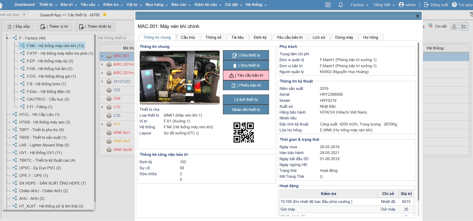Open the Thiết bị dropdown menu
Screen dimensions: 473x221
coord(48,5)
